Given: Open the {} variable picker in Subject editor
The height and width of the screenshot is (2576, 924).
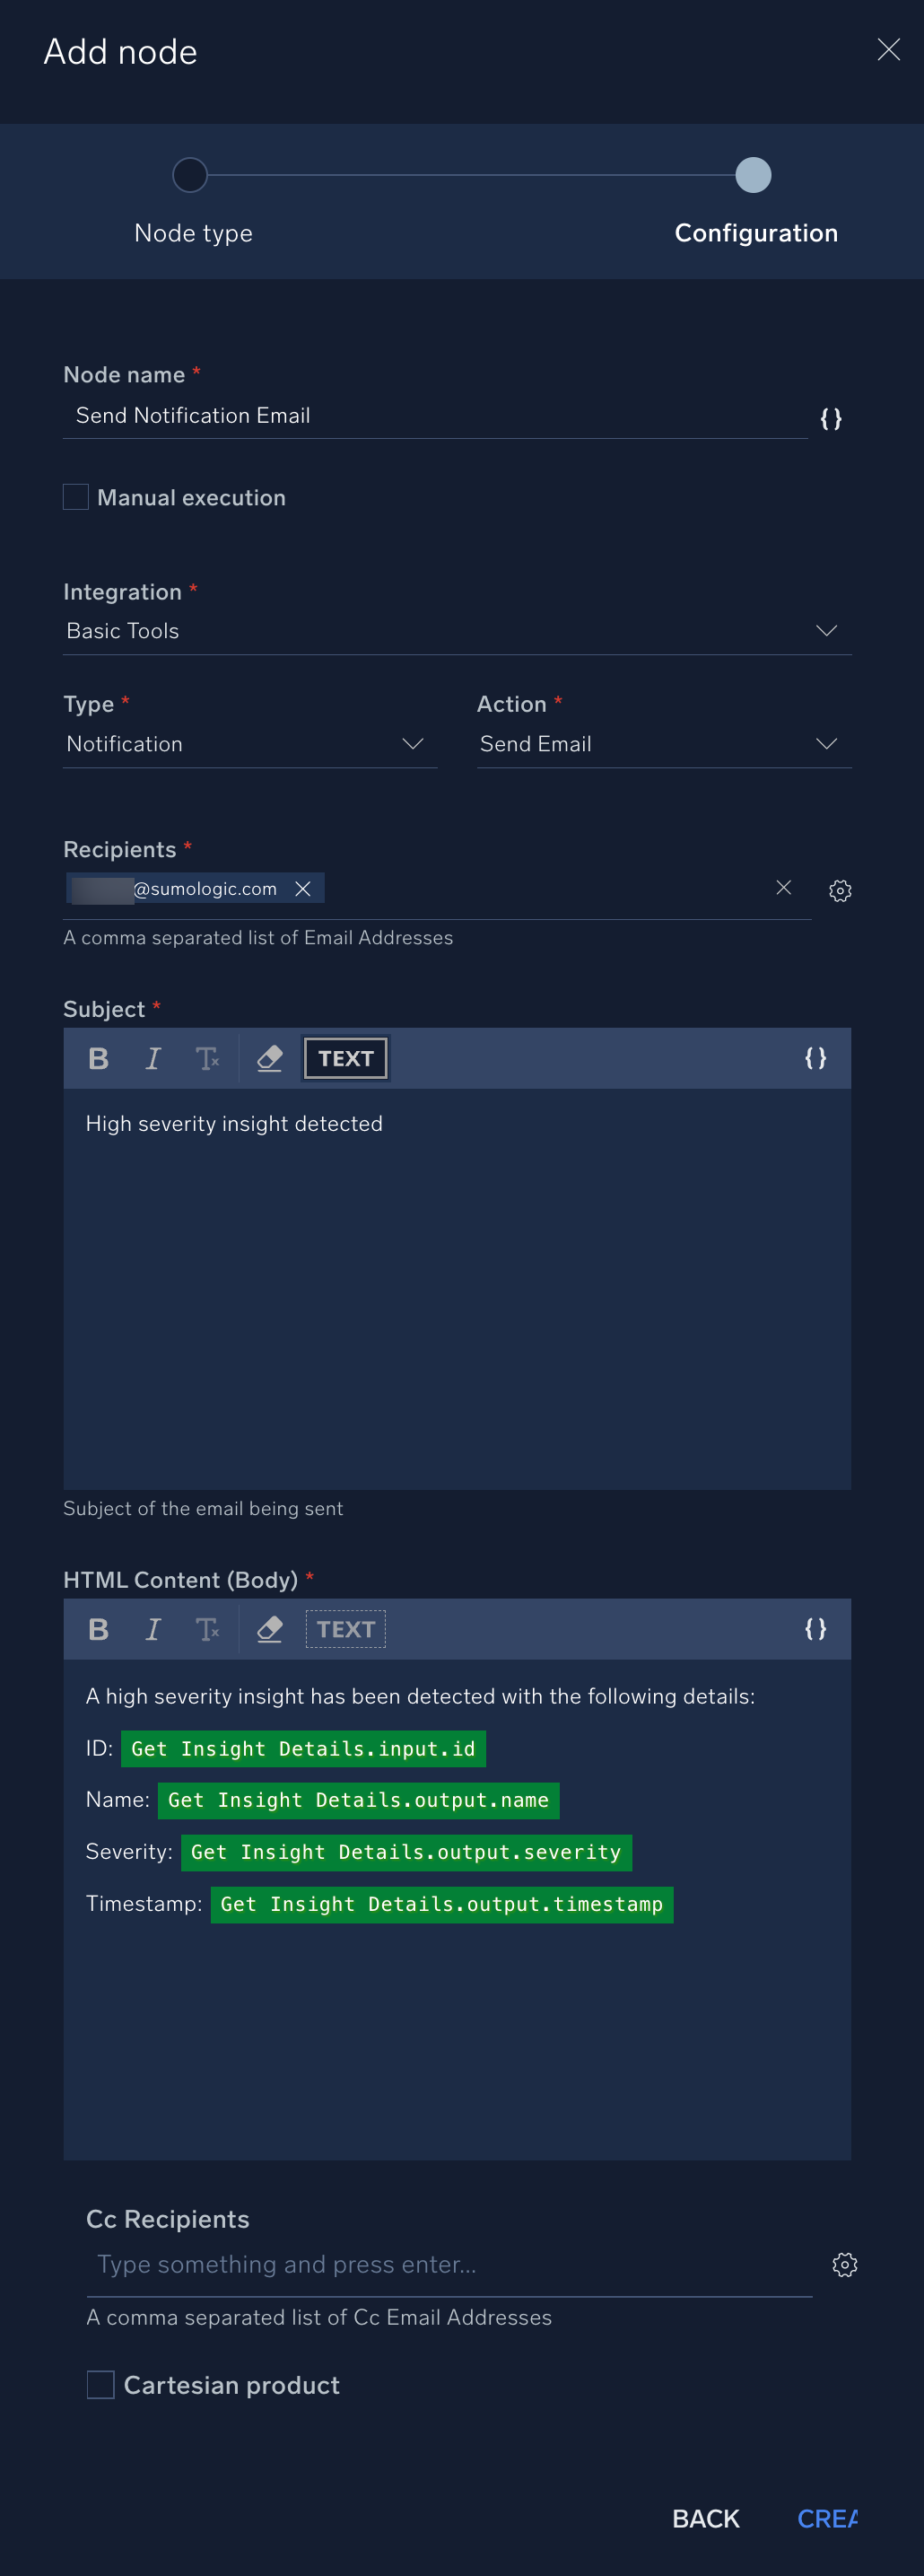Looking at the screenshot, I should (x=816, y=1058).
